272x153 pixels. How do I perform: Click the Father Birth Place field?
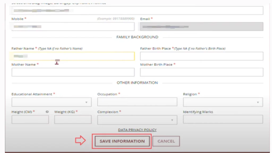click(x=201, y=56)
